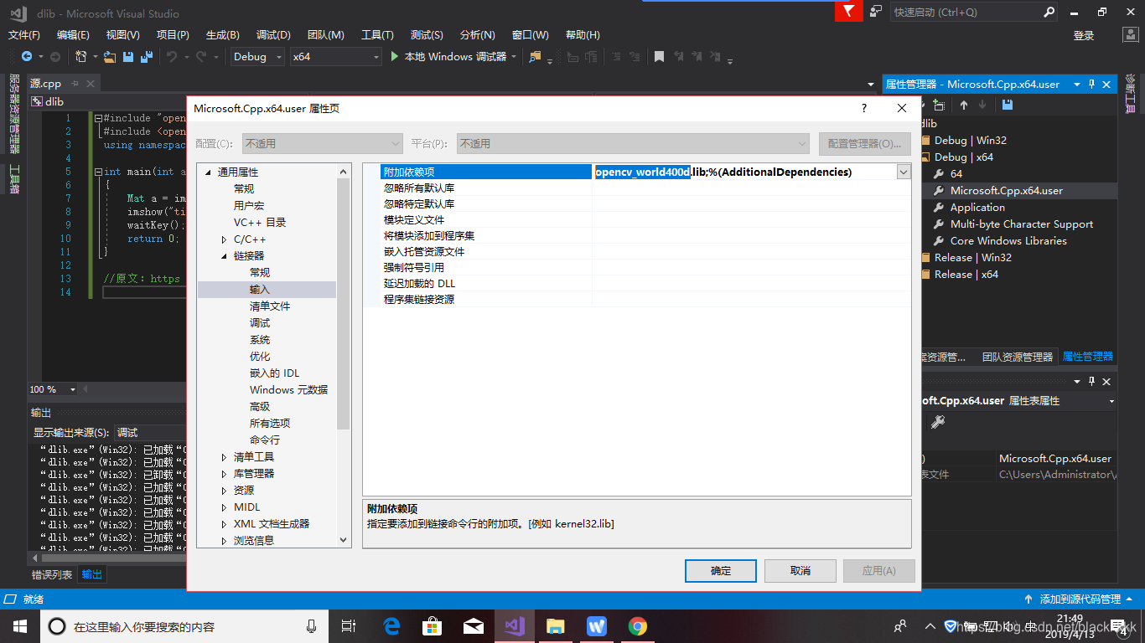The image size is (1145, 643).
Task: Expand the C/C++ tree node
Action: 224,239
